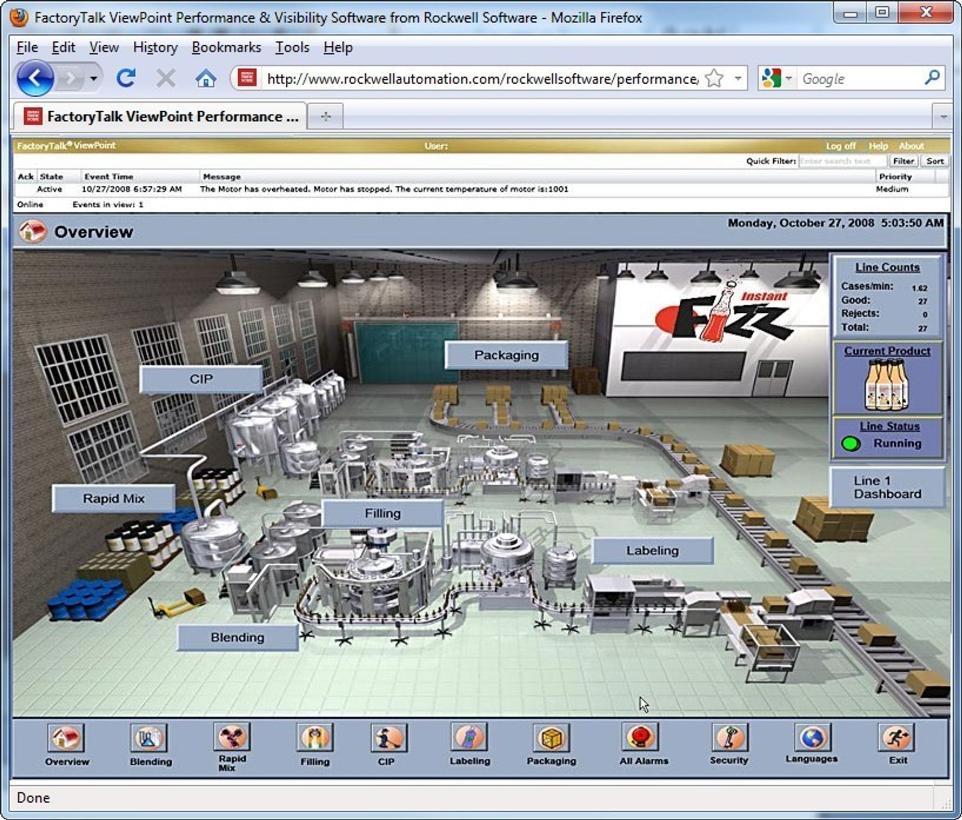Screen dimensions: 962x820
Task: Open the CIP navigation icon
Action: (x=389, y=737)
